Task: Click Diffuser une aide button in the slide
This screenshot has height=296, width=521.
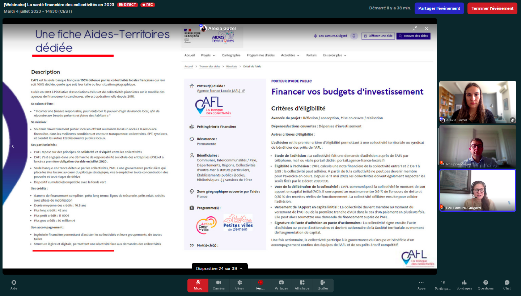Action: click(378, 36)
